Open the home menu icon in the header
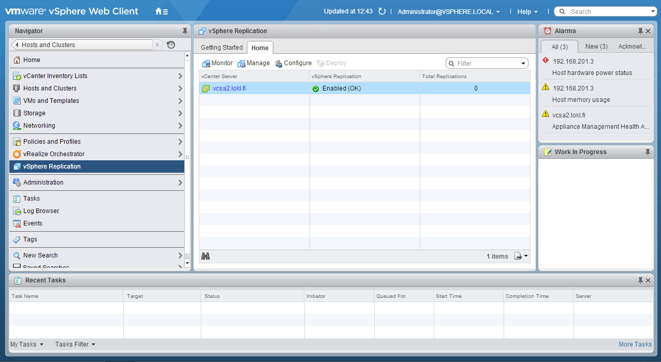661x362 pixels. (x=161, y=11)
